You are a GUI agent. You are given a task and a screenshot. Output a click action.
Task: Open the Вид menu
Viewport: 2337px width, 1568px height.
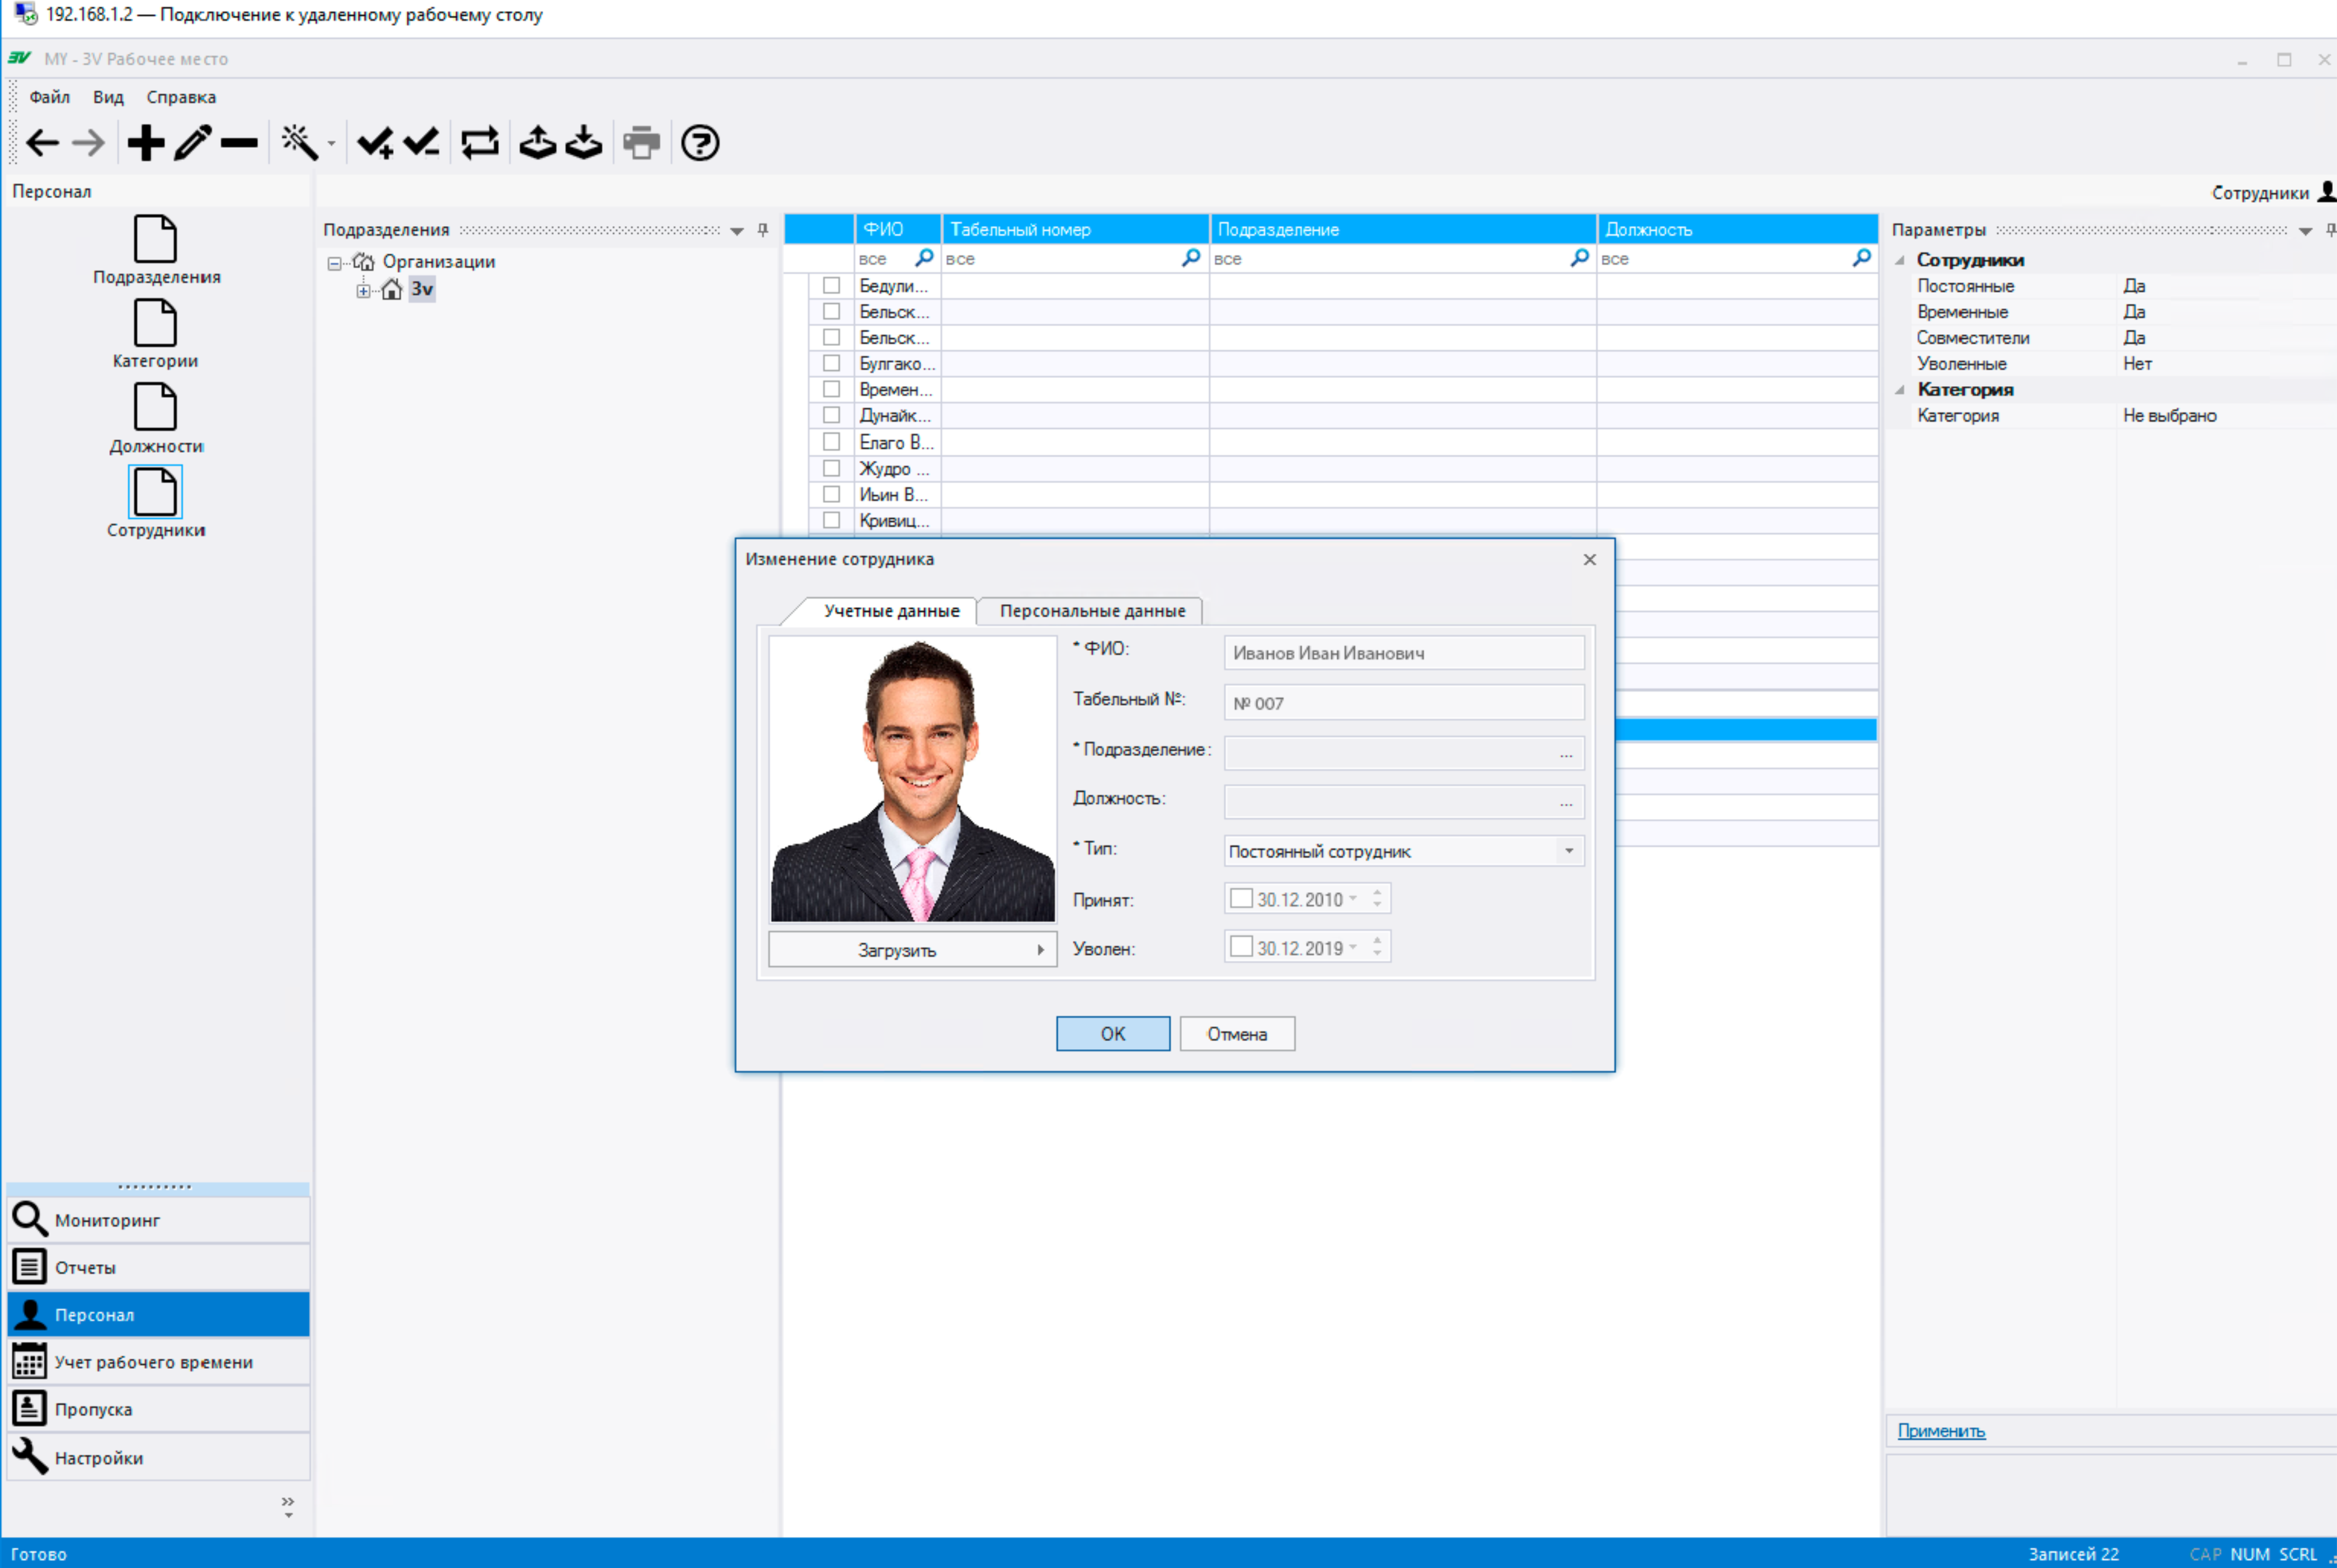coord(108,97)
